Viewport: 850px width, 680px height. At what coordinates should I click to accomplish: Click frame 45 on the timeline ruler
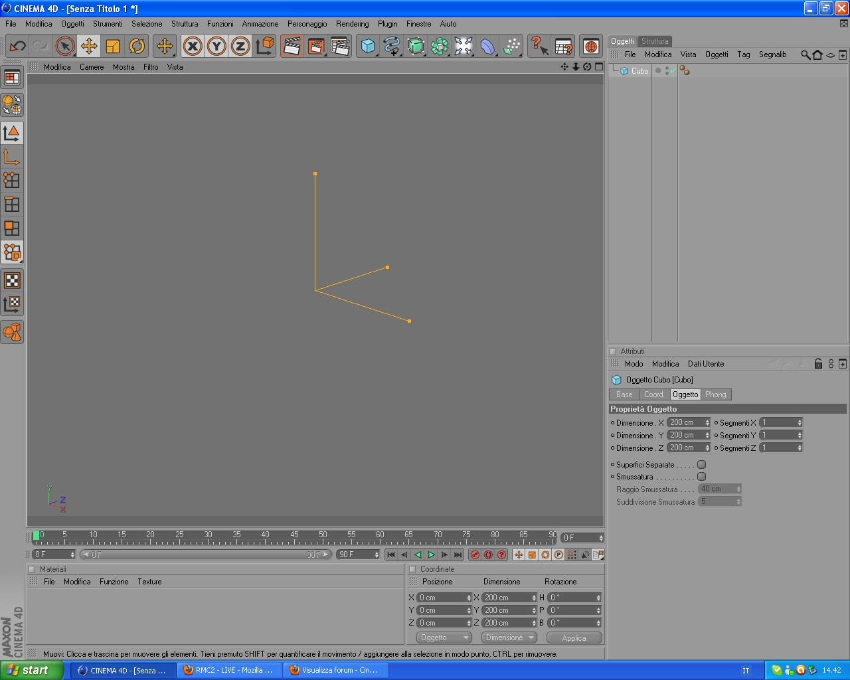(294, 537)
